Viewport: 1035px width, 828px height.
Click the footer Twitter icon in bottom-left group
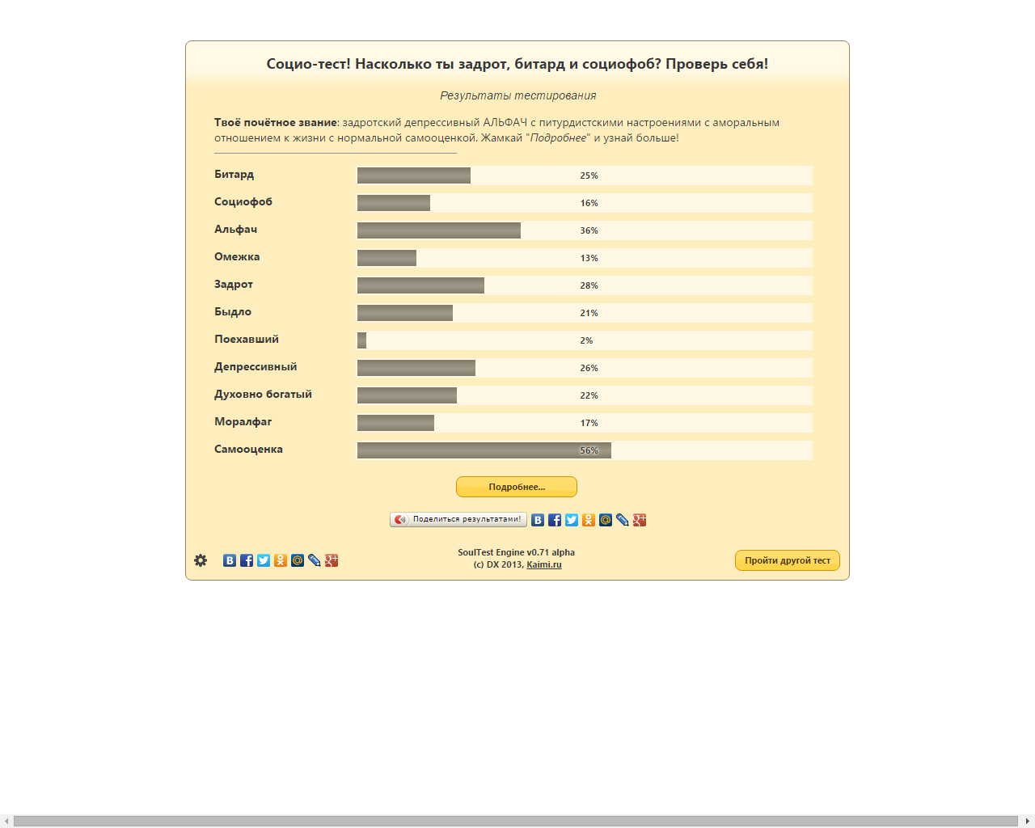[264, 560]
